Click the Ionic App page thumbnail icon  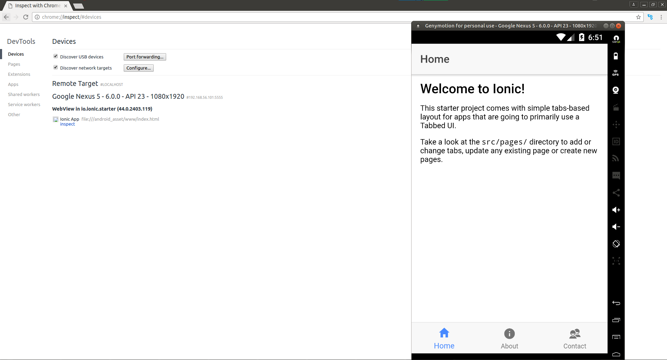pos(56,119)
